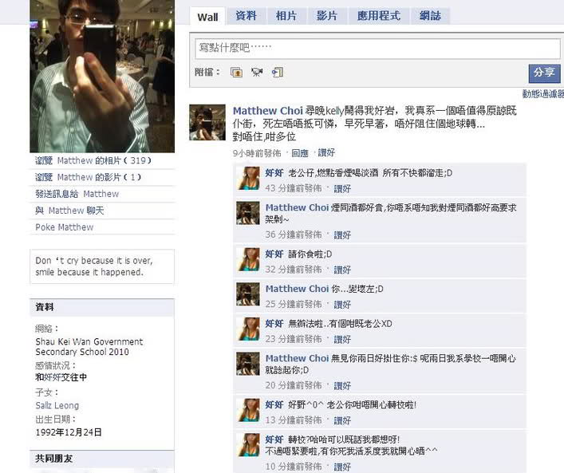Attach a photo using the photo icon

point(236,73)
